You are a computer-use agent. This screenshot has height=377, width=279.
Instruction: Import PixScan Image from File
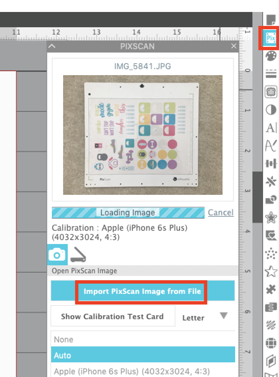point(142,291)
